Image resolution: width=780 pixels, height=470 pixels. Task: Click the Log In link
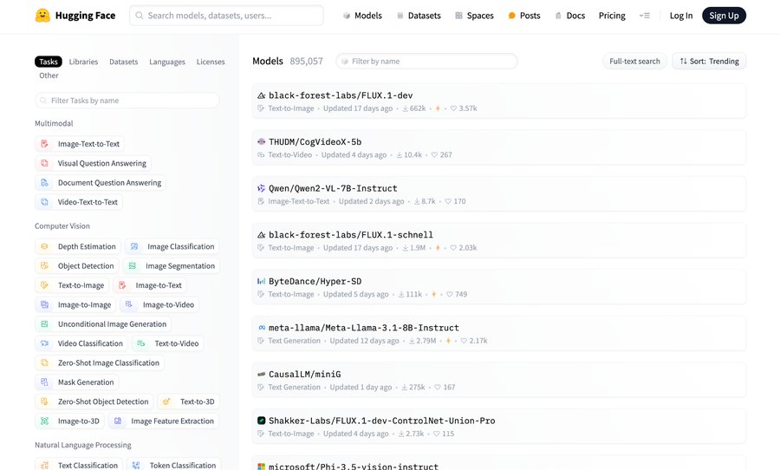coord(681,16)
